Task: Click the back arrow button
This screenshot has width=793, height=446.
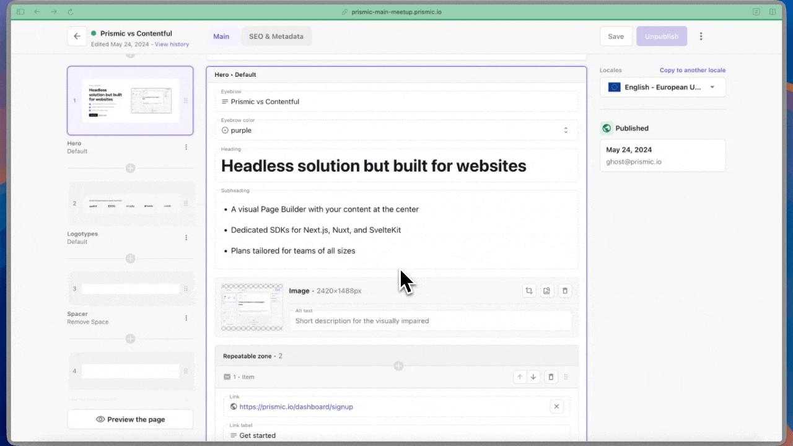Action: click(x=77, y=37)
